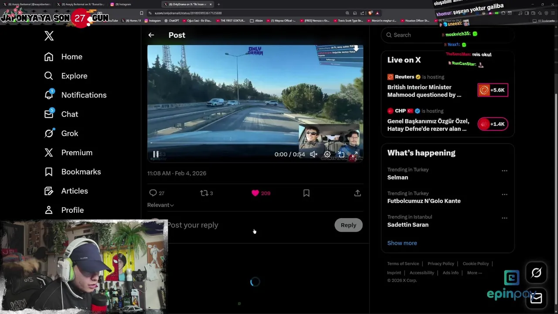Open the Instagram bookmark in bookmarks bar
The image size is (558, 314).
152,20
